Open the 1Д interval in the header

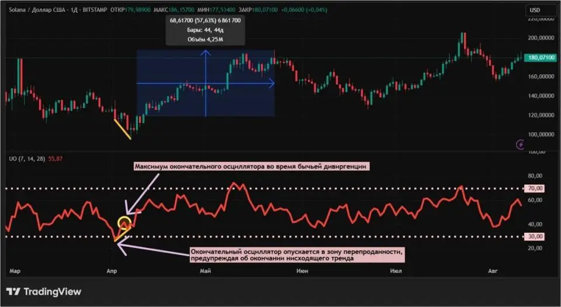click(x=74, y=10)
